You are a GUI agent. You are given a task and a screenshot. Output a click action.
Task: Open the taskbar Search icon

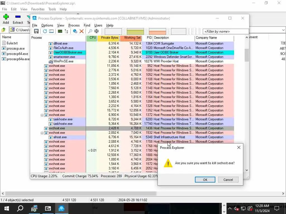[20, 208]
